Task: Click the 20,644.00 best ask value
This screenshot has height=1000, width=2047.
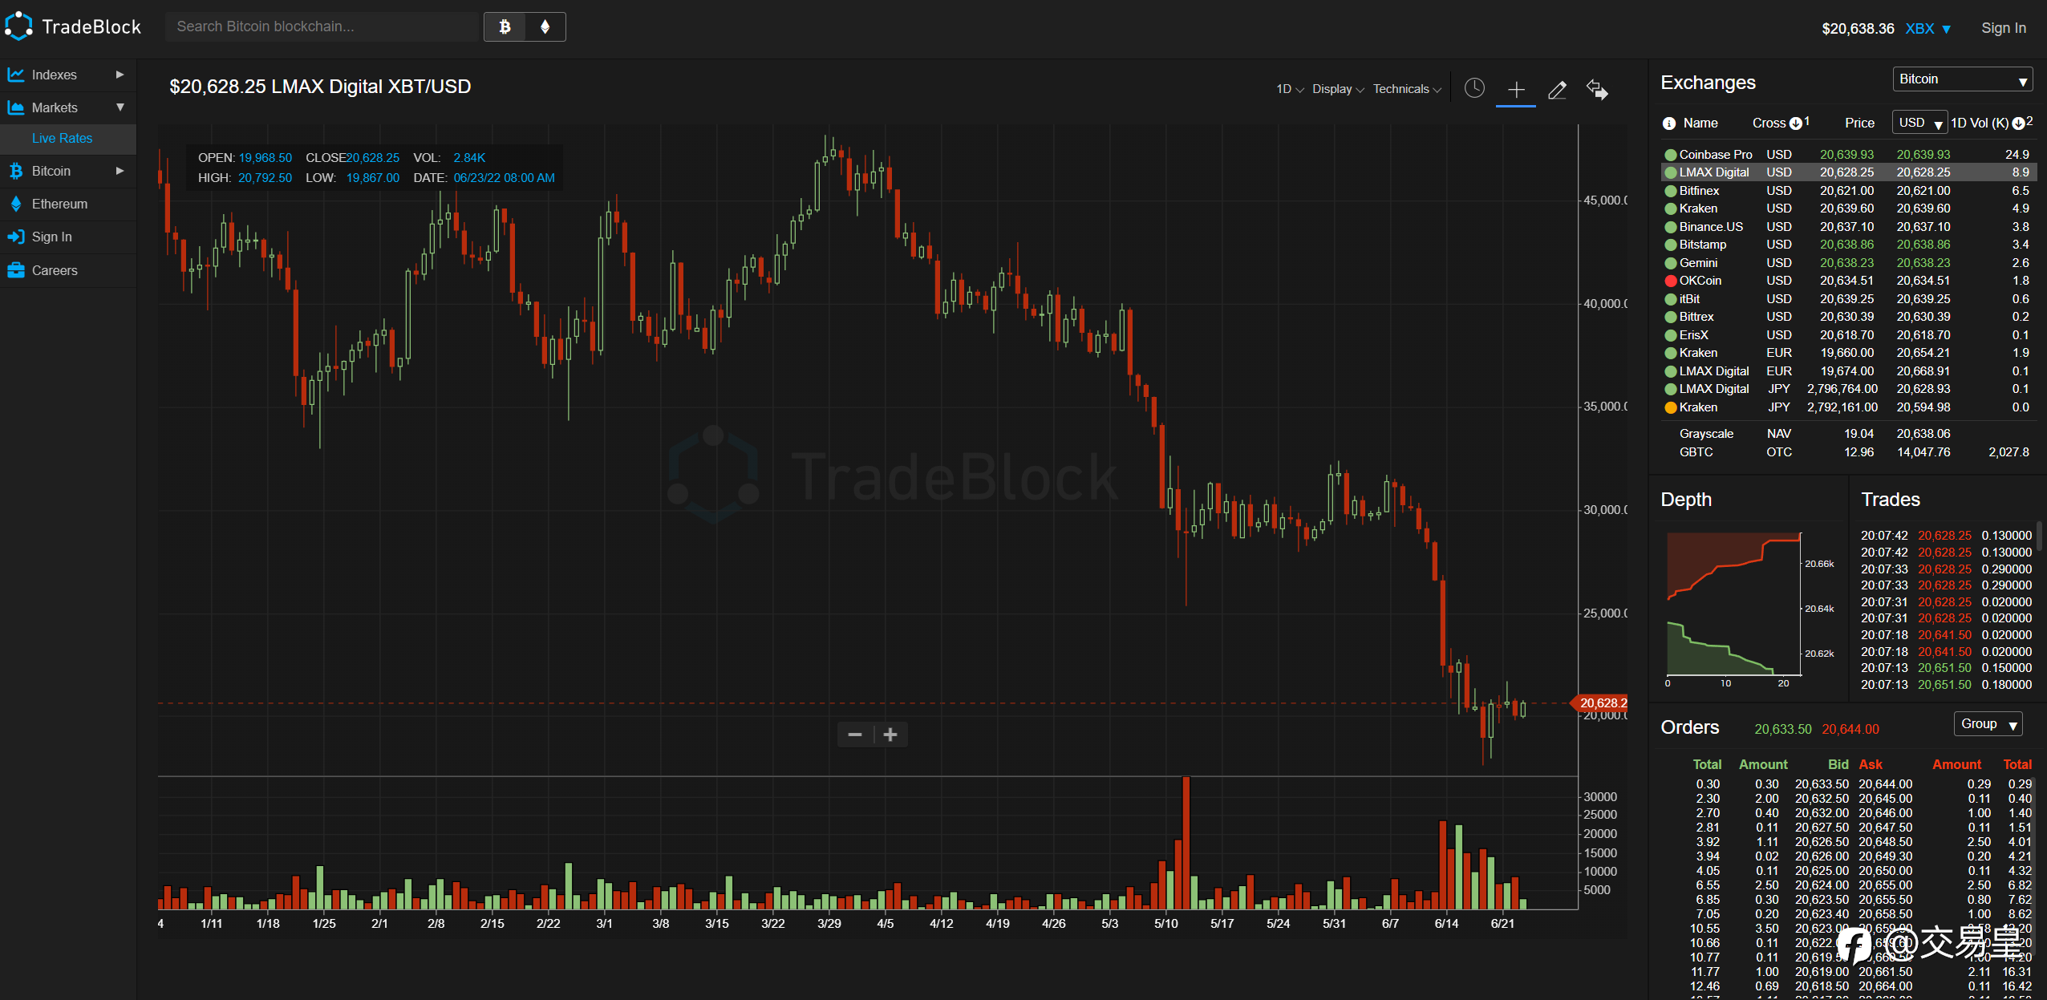Action: point(1850,729)
